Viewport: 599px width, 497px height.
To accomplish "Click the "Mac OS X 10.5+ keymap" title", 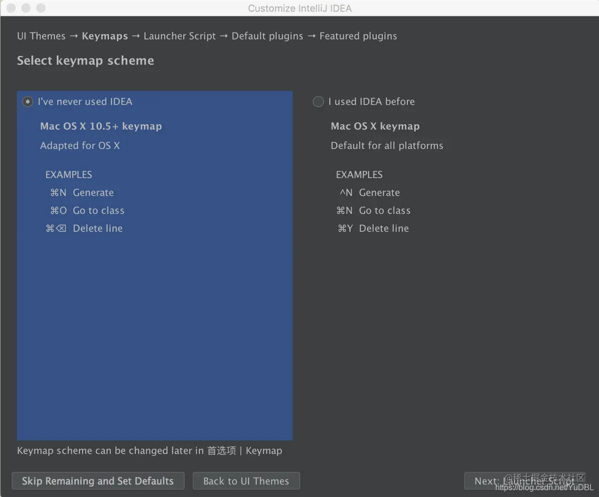I will click(x=101, y=126).
